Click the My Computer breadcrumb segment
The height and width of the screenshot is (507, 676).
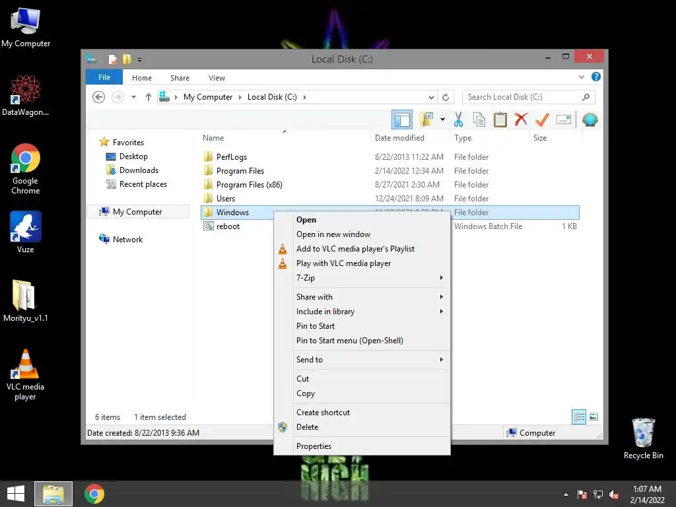click(x=208, y=97)
